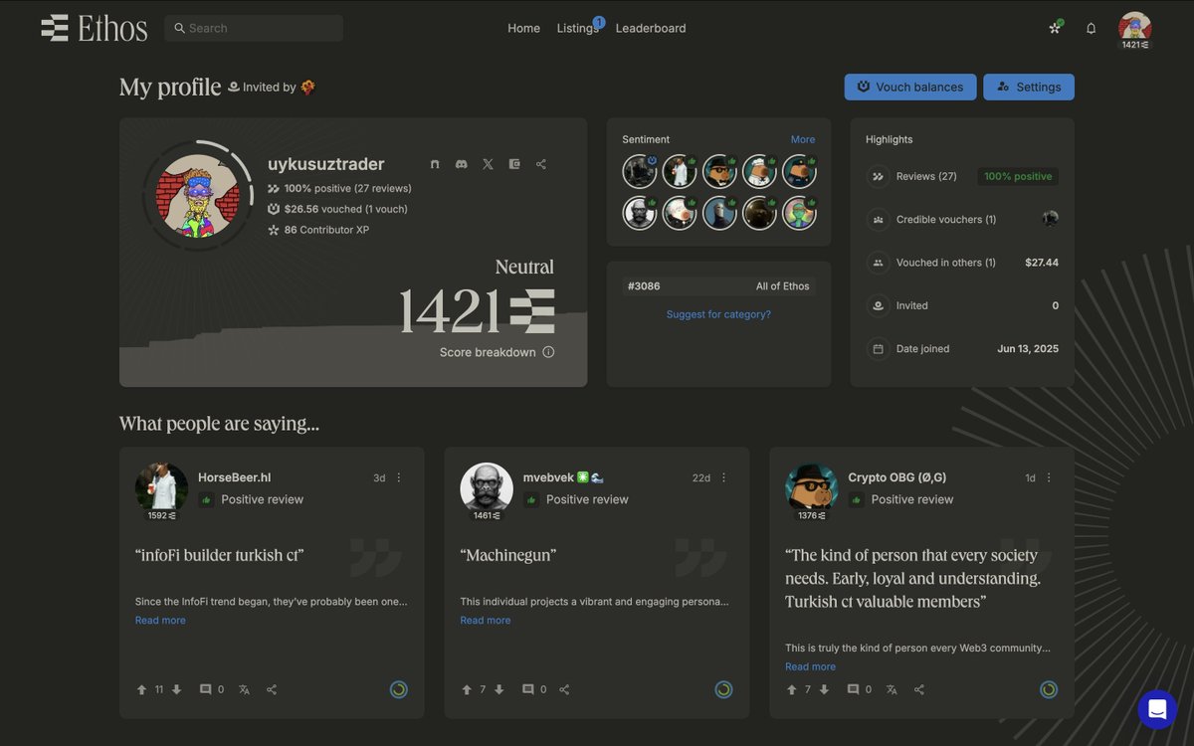Click the HorseBeer.hl reviewer name
This screenshot has height=746, width=1194.
click(235, 477)
